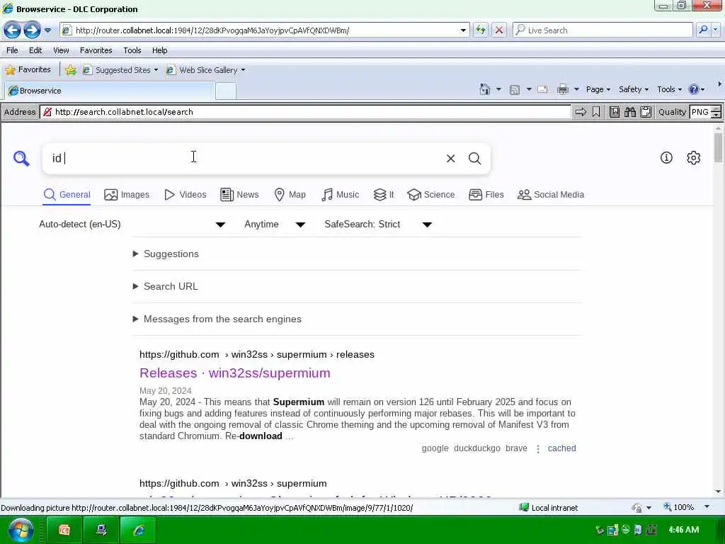Viewport: 725px width, 544px height.
Task: Open the Suggested Sites dropdown
Action: 156,70
